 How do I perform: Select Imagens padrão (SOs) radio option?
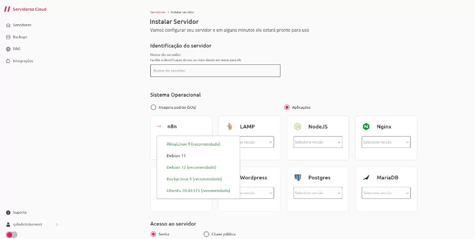coord(153,107)
